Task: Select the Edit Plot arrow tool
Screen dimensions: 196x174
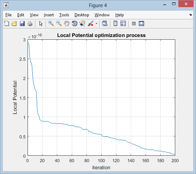Action: 41,23
